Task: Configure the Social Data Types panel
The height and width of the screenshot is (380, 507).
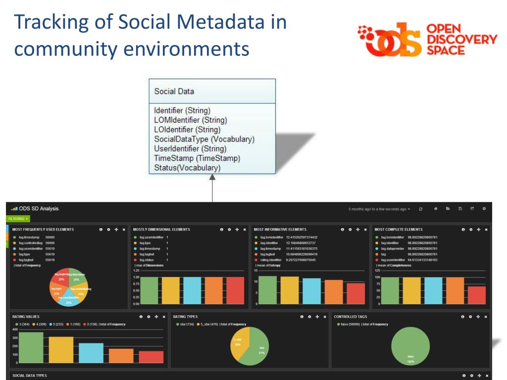Action: point(472,376)
